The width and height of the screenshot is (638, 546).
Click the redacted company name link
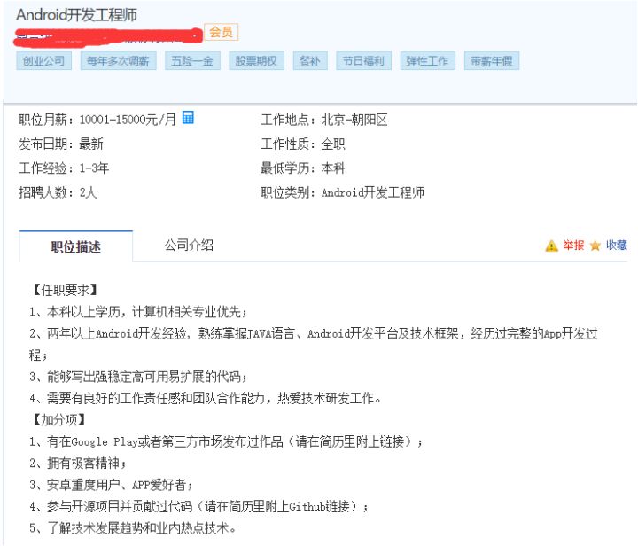(108, 36)
